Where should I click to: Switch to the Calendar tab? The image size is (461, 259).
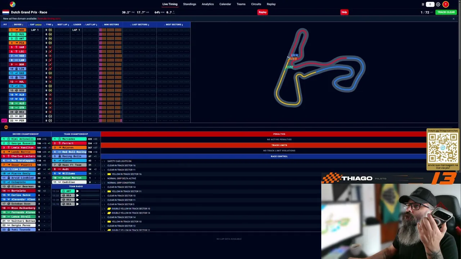point(225,4)
